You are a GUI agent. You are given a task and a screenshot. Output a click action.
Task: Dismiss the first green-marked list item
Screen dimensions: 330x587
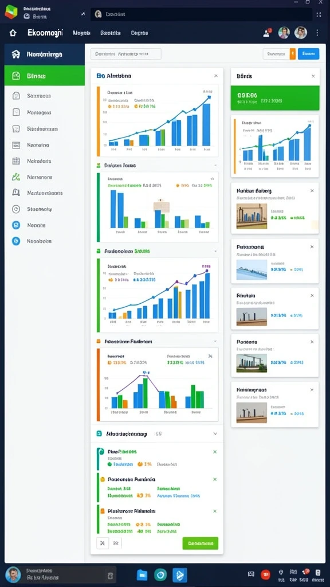click(215, 452)
